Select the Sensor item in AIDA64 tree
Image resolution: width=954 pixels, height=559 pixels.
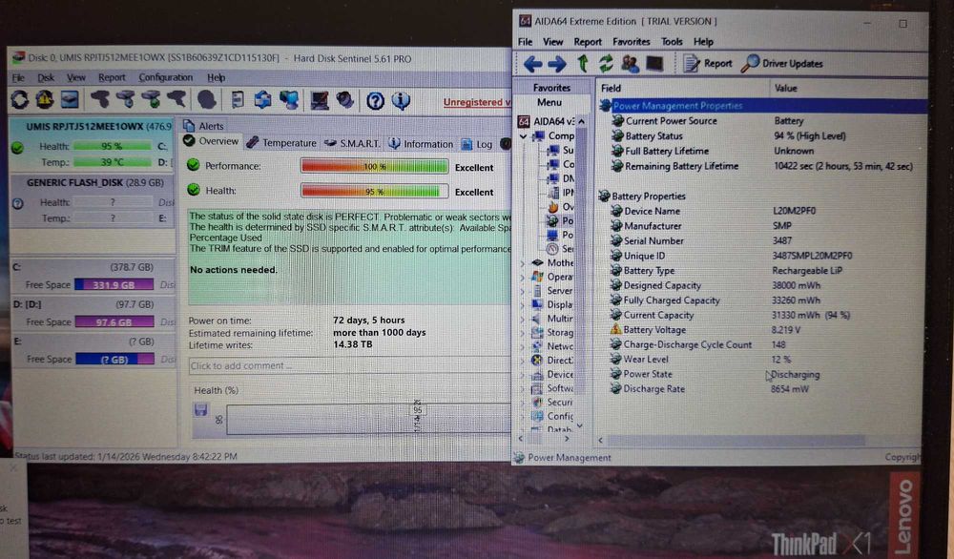(560, 249)
